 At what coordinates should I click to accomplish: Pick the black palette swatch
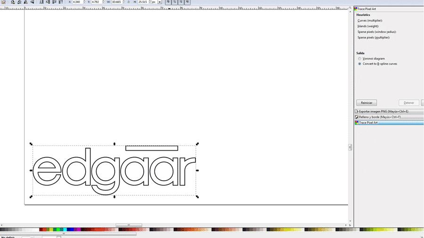coord(1,230)
